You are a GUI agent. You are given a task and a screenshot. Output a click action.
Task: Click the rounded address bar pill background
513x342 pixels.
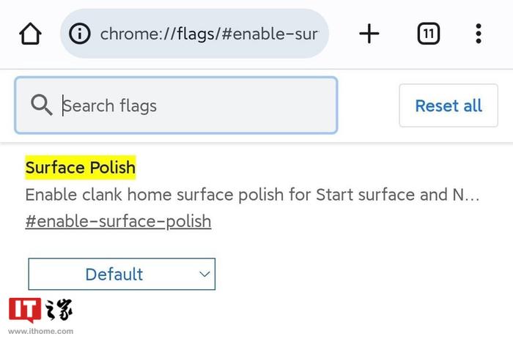(x=194, y=34)
